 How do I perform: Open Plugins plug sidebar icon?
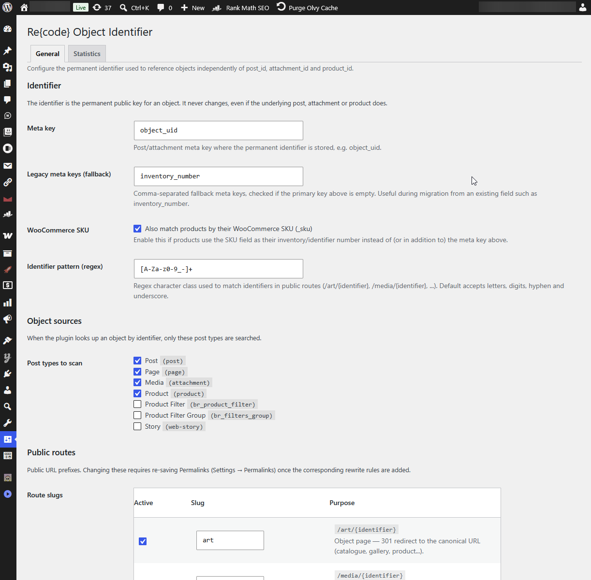point(7,374)
